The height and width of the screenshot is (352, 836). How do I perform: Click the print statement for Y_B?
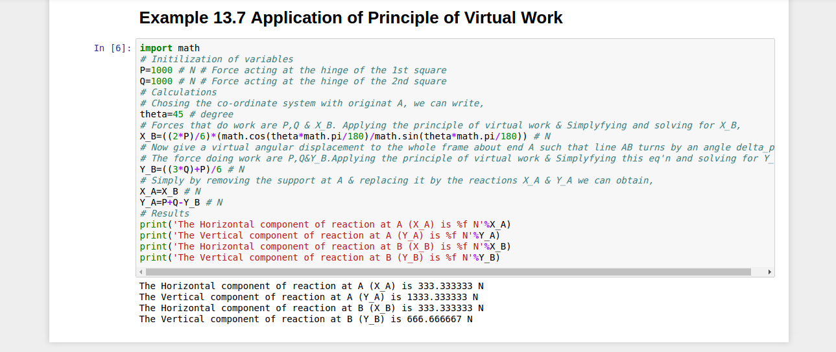tap(320, 257)
